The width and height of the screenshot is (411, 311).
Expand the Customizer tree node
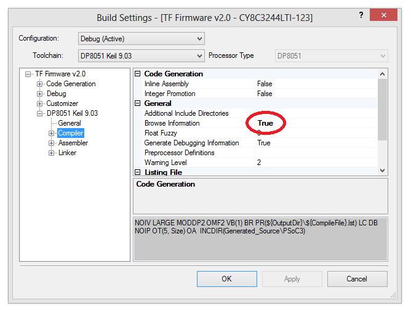[x=40, y=103]
